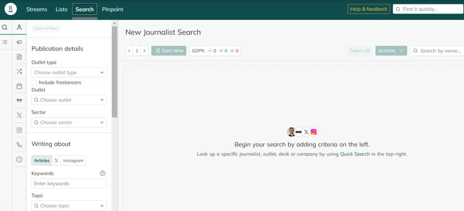Open the Actions dropdown menu
464x211 pixels.
tap(391, 51)
